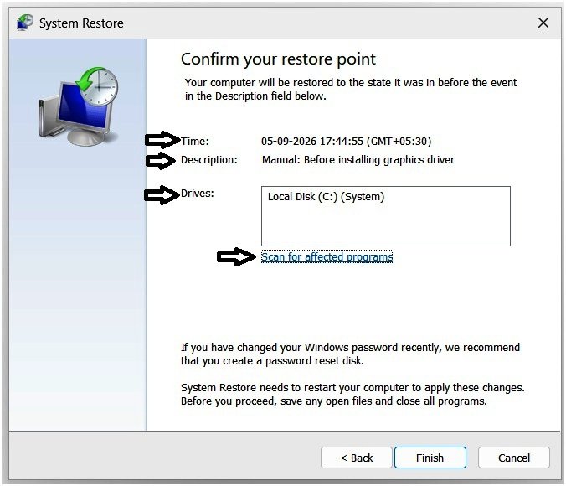This screenshot has width=566, height=486.
Task: Cancel the System Restore wizard
Action: tap(513, 458)
